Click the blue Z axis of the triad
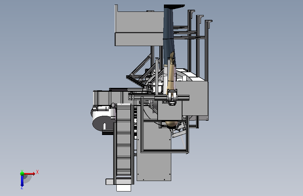The image size is (303, 196). coord(22,181)
